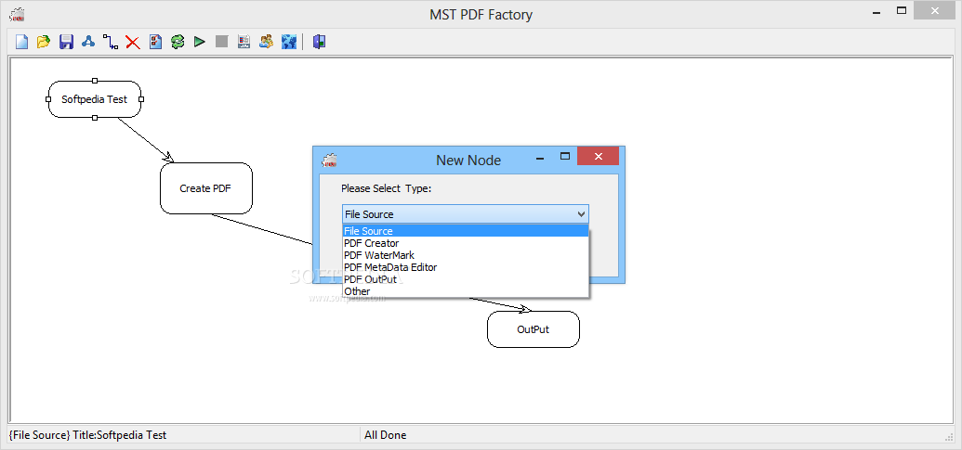Maximize the New Node dialog
This screenshot has width=962, height=450.
pos(565,156)
